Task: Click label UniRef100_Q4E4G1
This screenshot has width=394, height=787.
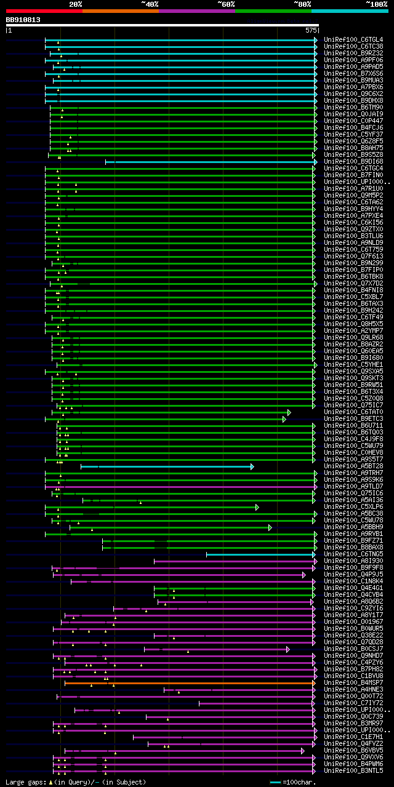Action: click(353, 588)
